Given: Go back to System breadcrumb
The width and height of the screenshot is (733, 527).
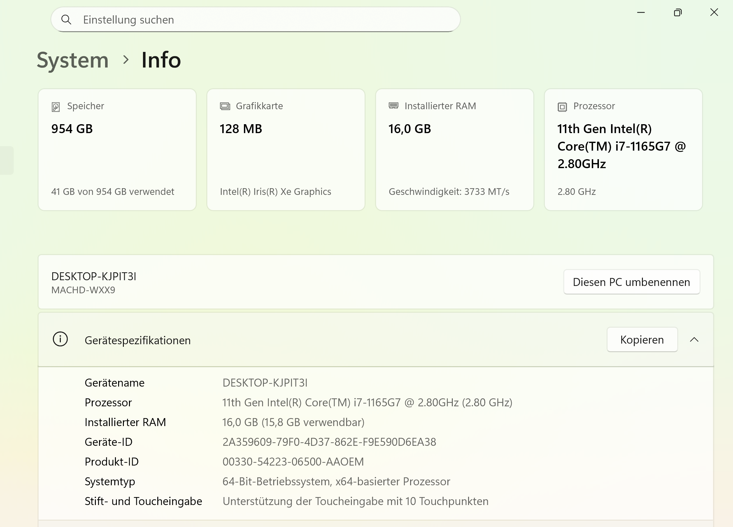Looking at the screenshot, I should tap(73, 60).
